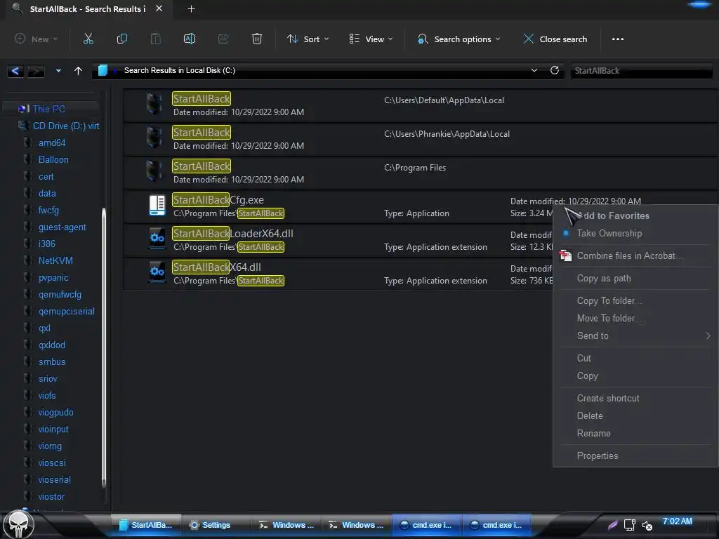Choose Cut in context menu
The width and height of the screenshot is (719, 539).
pyautogui.click(x=583, y=358)
